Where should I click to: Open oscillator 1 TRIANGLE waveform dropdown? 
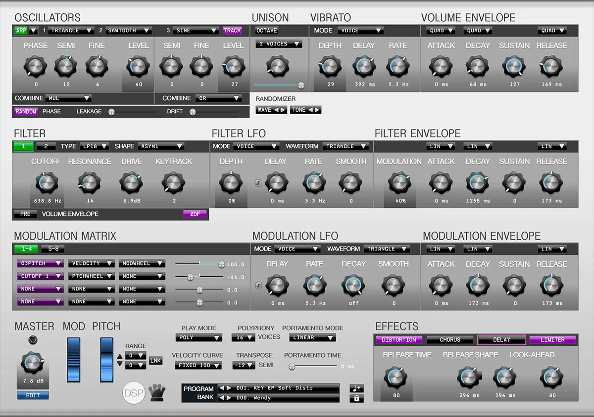coord(72,31)
